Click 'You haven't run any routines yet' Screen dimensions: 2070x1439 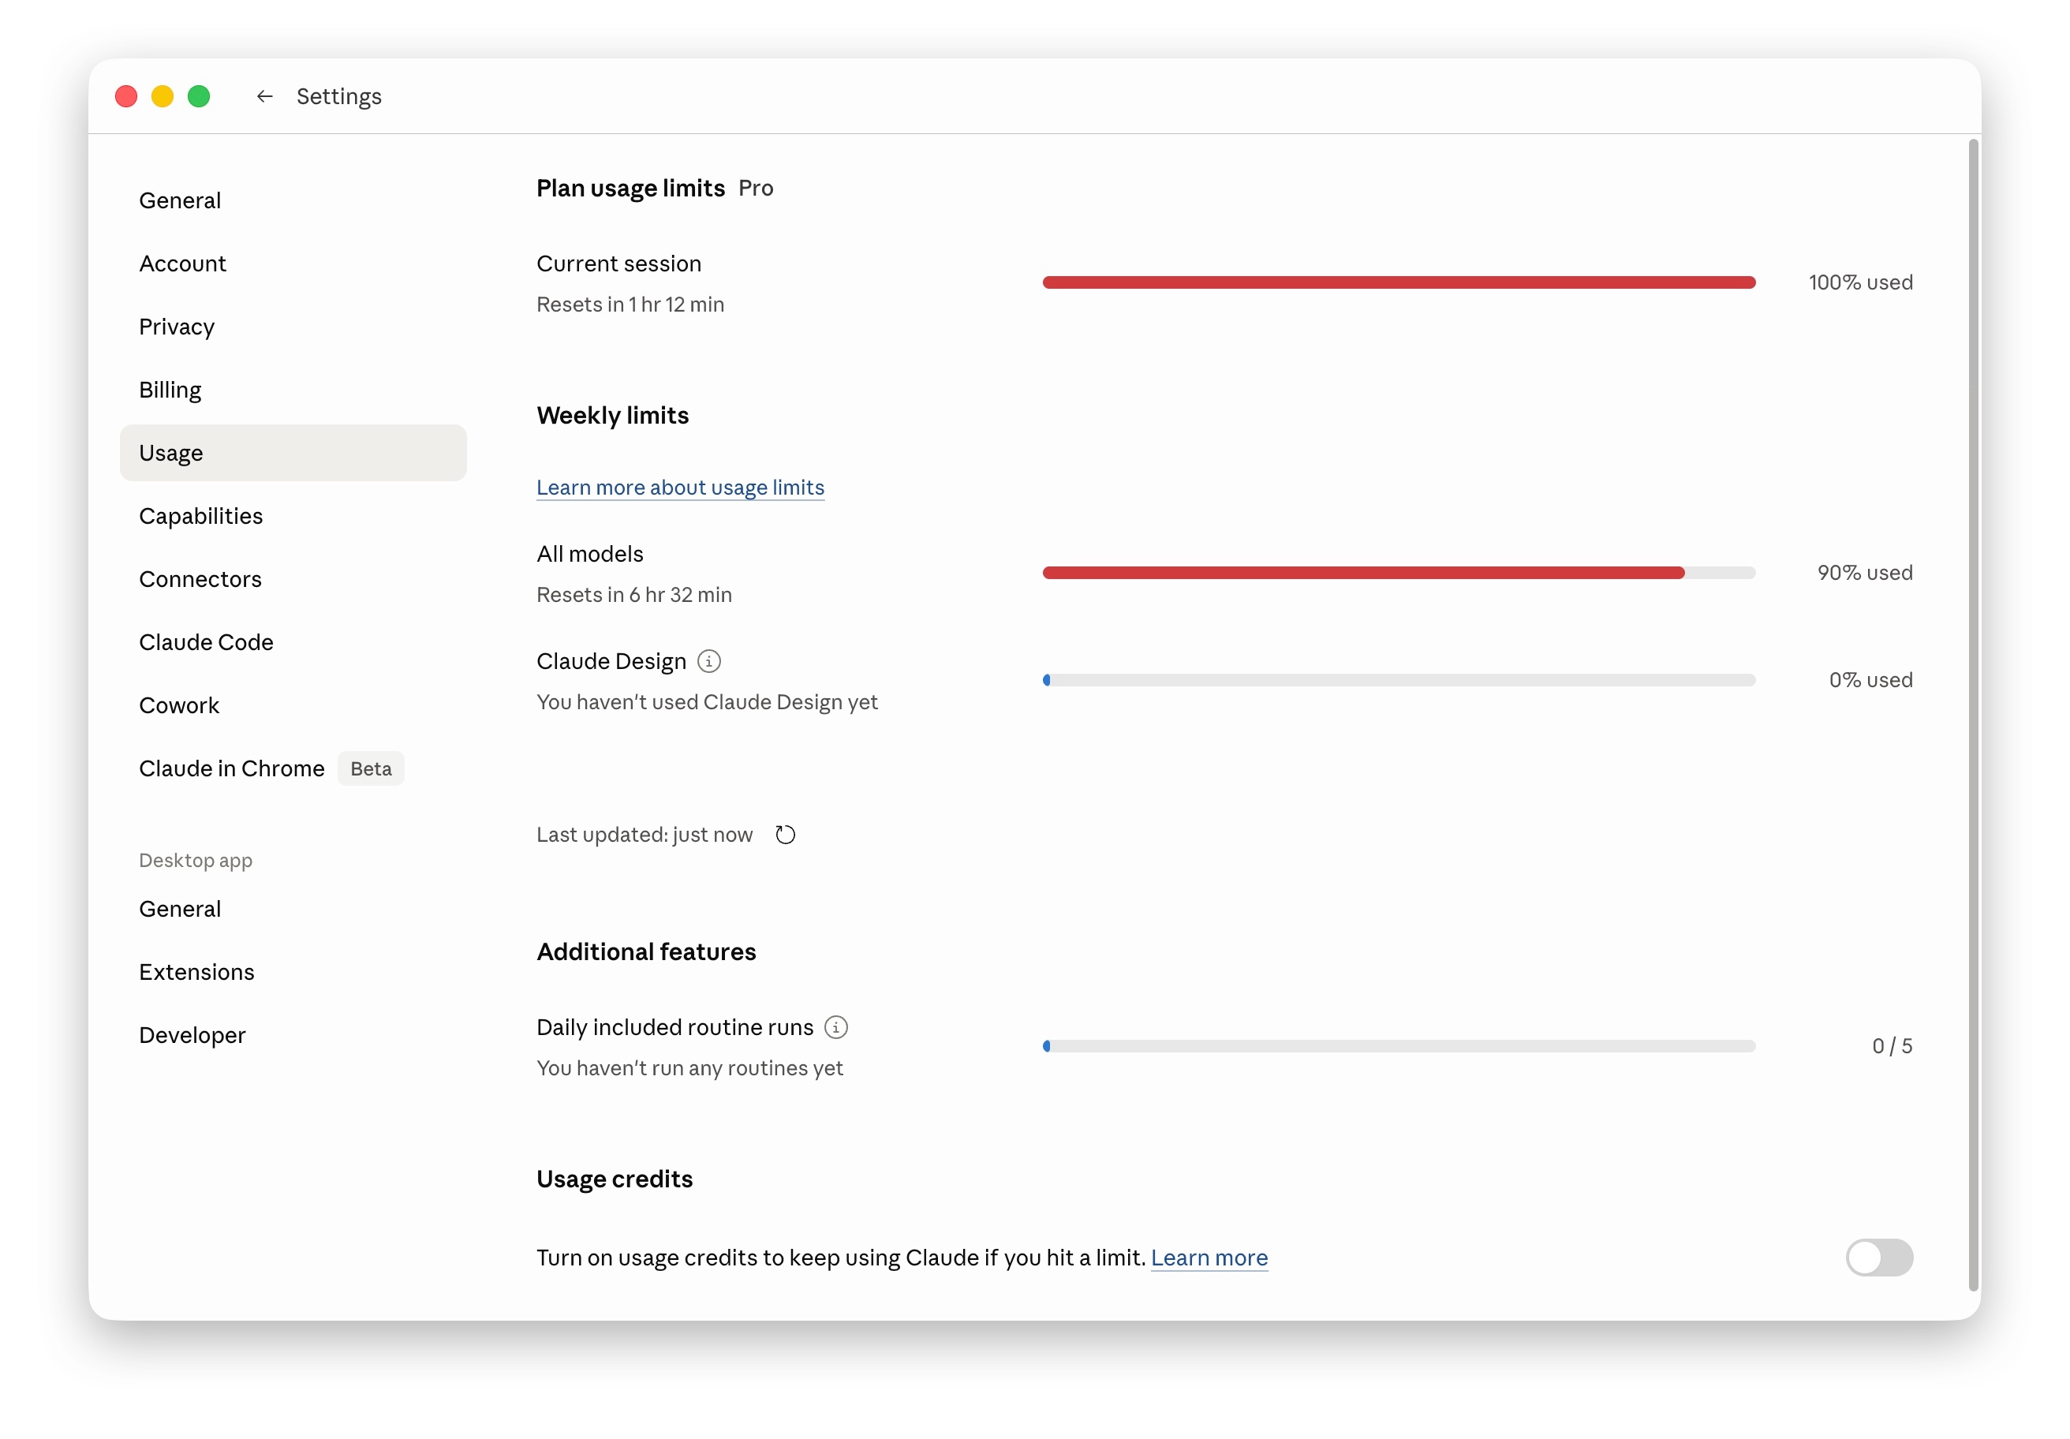click(x=689, y=1068)
